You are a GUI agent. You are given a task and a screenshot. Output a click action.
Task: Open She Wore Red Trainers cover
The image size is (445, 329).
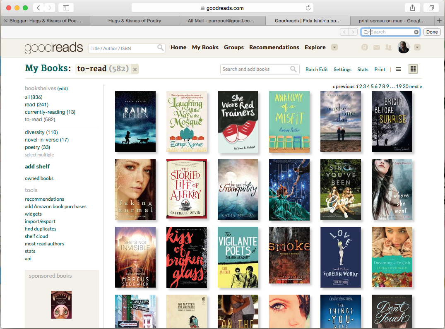click(x=238, y=122)
